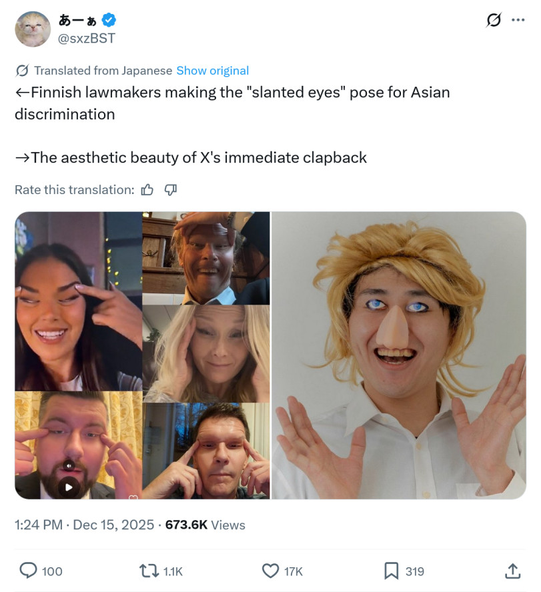Open the right blonde wig photo
Viewport: 541px width, 592px height.
pyautogui.click(x=399, y=355)
